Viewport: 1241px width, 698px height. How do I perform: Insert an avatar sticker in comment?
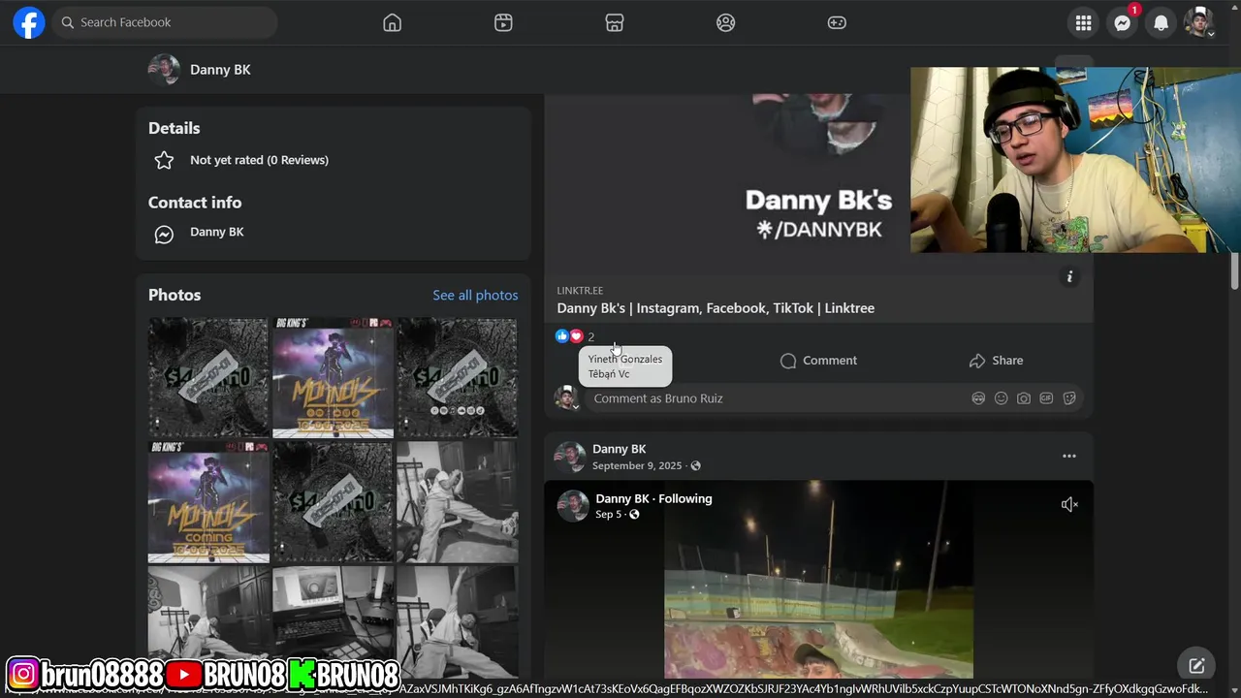(978, 398)
